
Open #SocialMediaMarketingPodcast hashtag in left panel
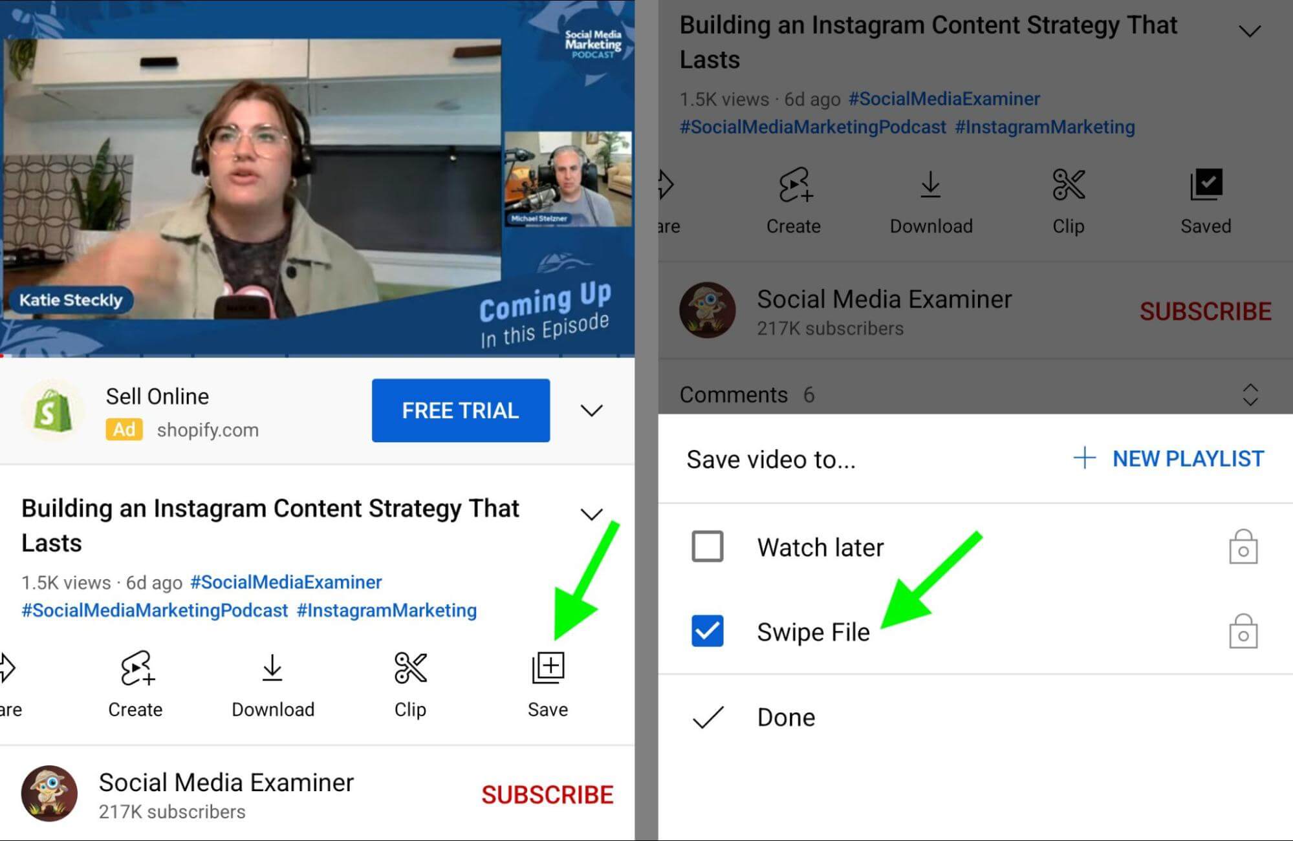(x=155, y=610)
